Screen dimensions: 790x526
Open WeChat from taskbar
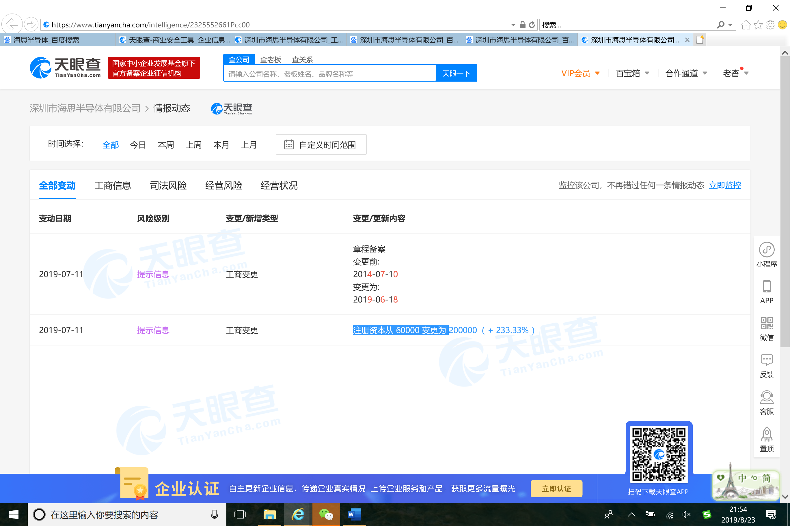coord(326,514)
